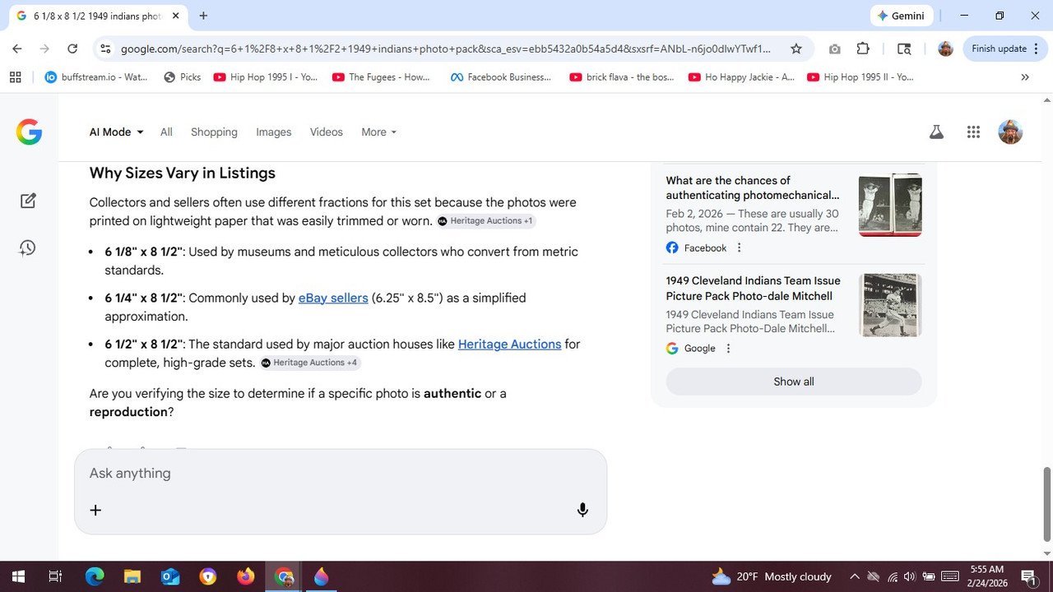Follow the Heritage Auctions inline link
This screenshot has height=592, width=1053.
[509, 344]
